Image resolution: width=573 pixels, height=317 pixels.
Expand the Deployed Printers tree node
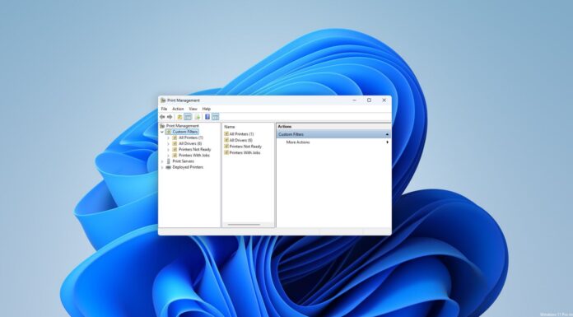click(162, 167)
